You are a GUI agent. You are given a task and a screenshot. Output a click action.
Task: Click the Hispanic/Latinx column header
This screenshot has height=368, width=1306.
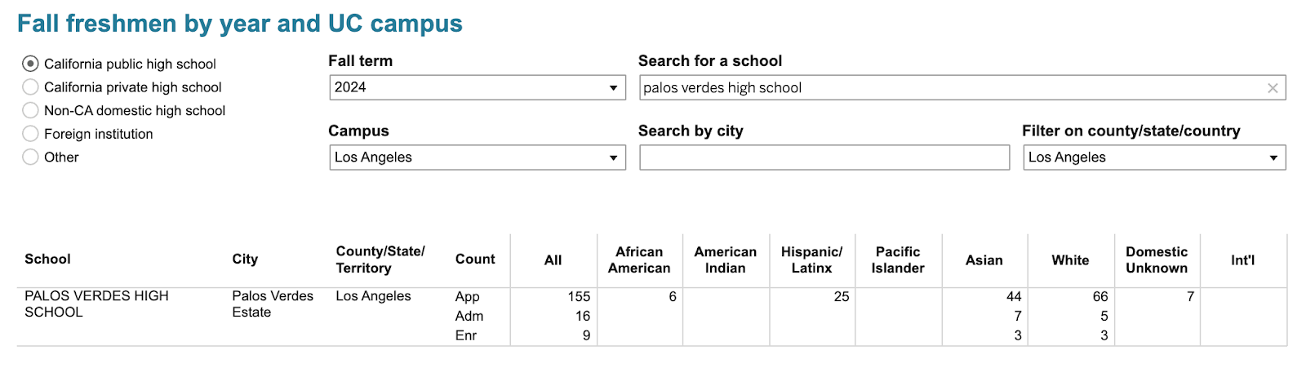[811, 260]
